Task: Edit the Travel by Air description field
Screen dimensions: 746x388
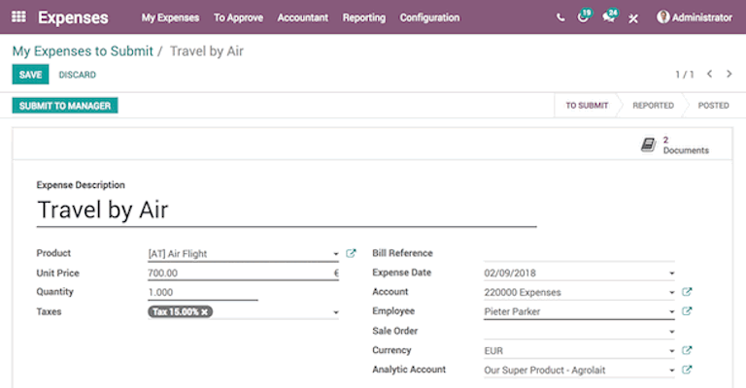Action: click(287, 210)
